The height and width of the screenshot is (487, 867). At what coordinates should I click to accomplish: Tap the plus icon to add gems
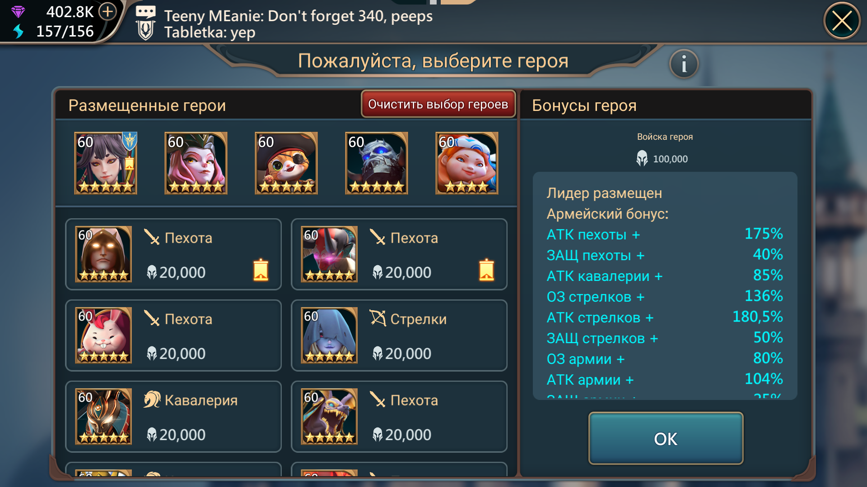pos(107,12)
